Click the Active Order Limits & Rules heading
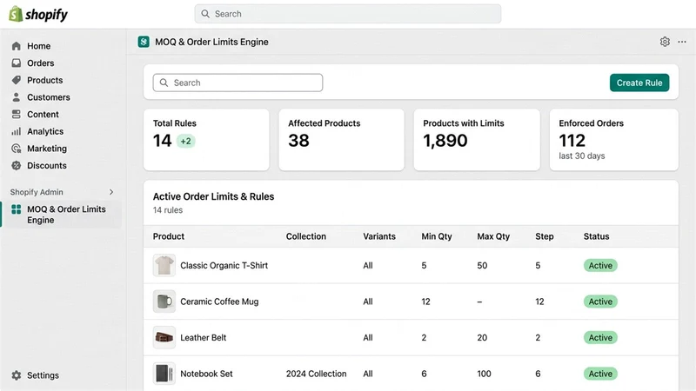This screenshot has height=391, width=696. point(213,196)
